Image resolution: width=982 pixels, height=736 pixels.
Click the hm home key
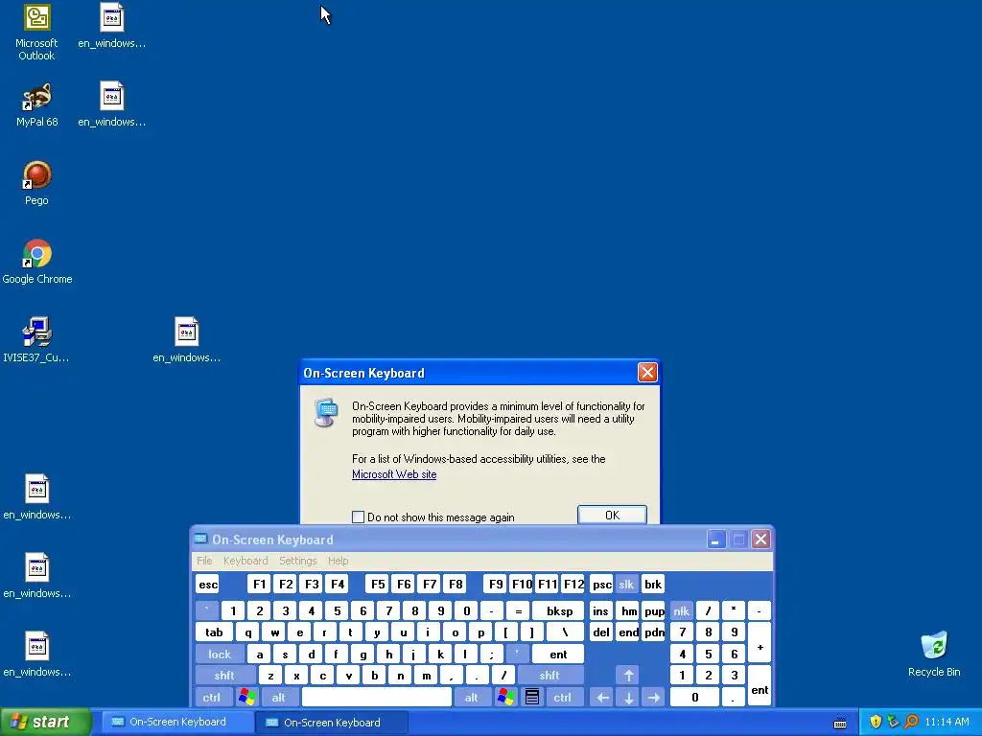click(x=628, y=610)
